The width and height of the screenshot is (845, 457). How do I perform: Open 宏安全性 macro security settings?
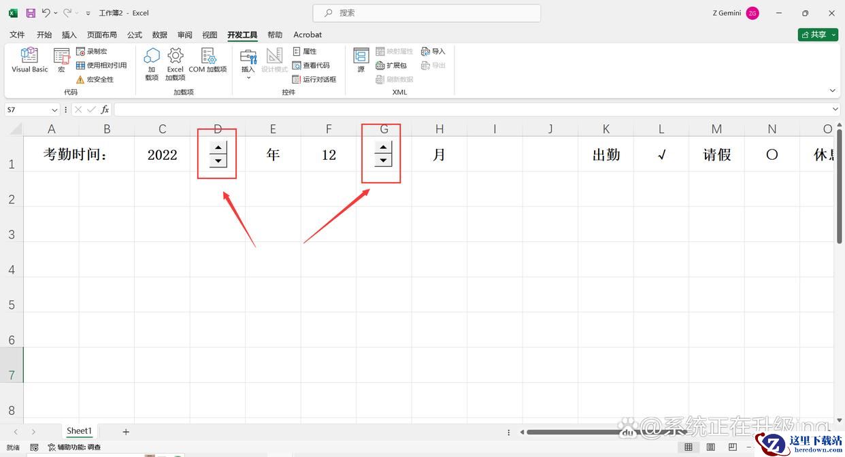(95, 80)
